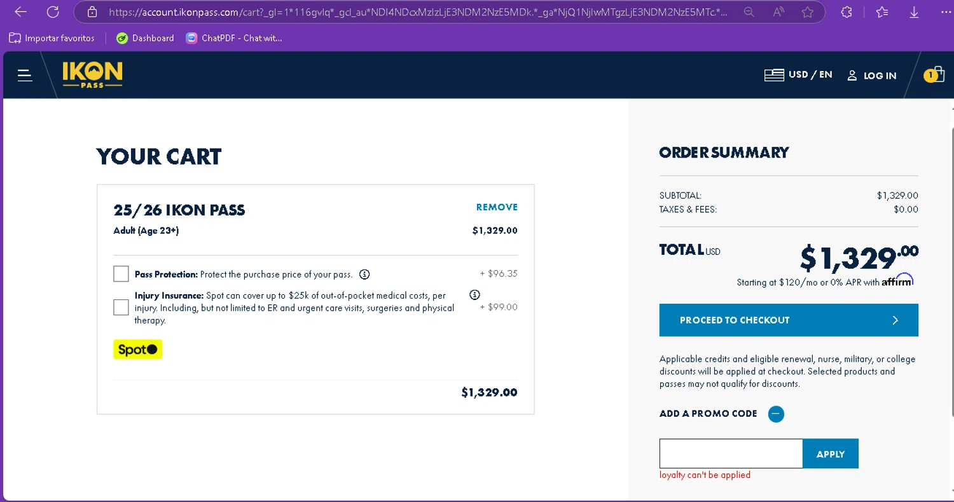Collapse the Add a Promo Code section

775,414
